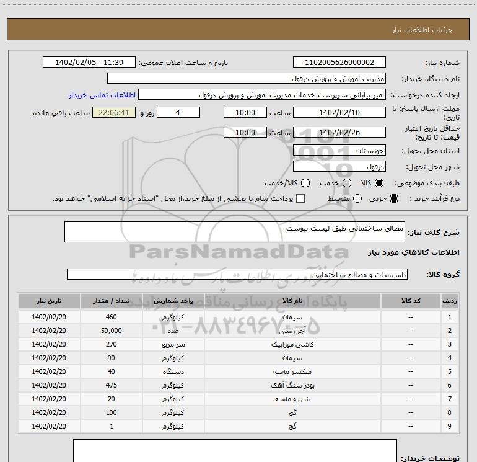Click the announcement date field 1402/02/05 - 11:39
The height and width of the screenshot is (462, 477).
(89, 63)
